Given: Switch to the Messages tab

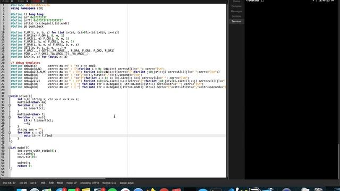Looking at the screenshot, I should (x=236, y=11).
